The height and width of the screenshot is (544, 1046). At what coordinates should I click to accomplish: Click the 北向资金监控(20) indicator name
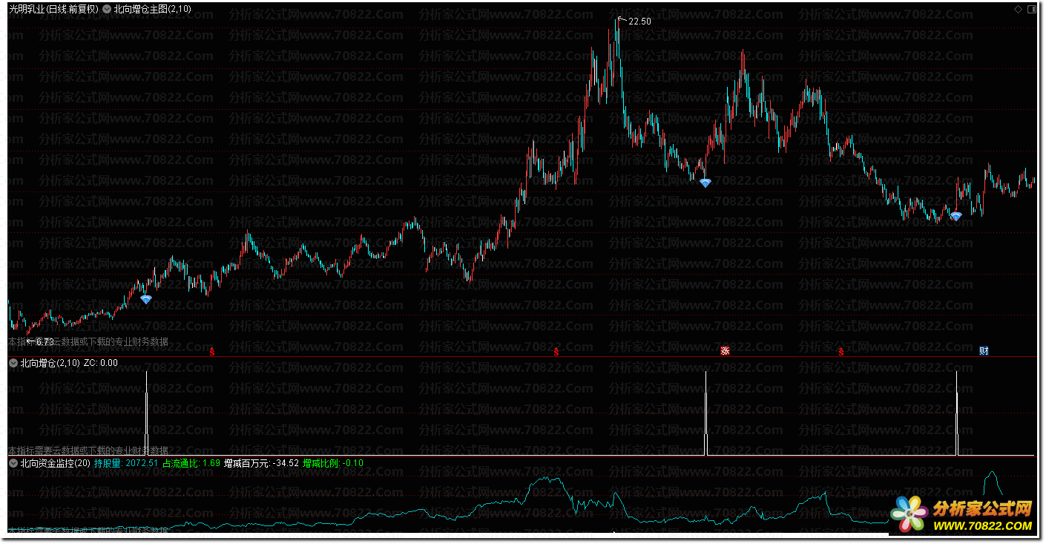pos(56,463)
